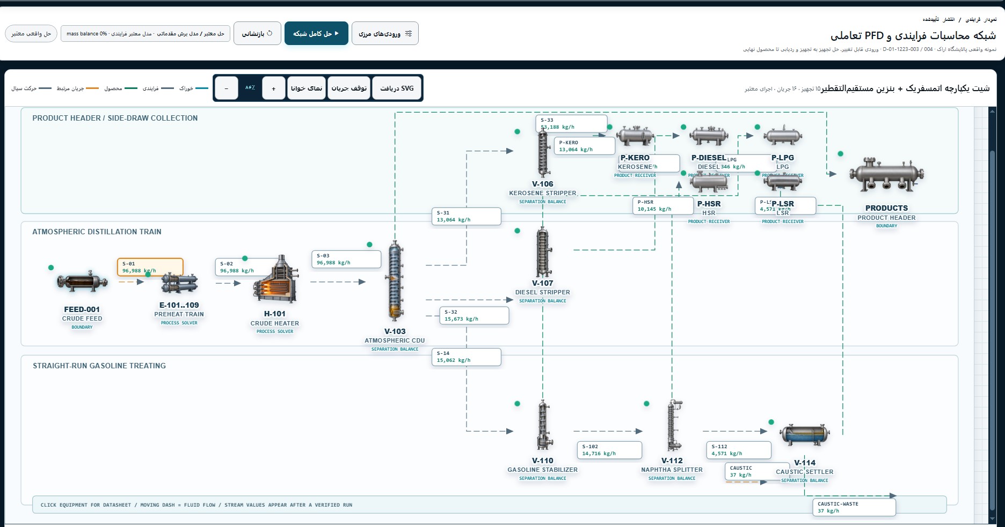Viewport: 1005px width, 527px height.
Task: Select the V-103 atmospheric CDU column
Action: point(395,281)
